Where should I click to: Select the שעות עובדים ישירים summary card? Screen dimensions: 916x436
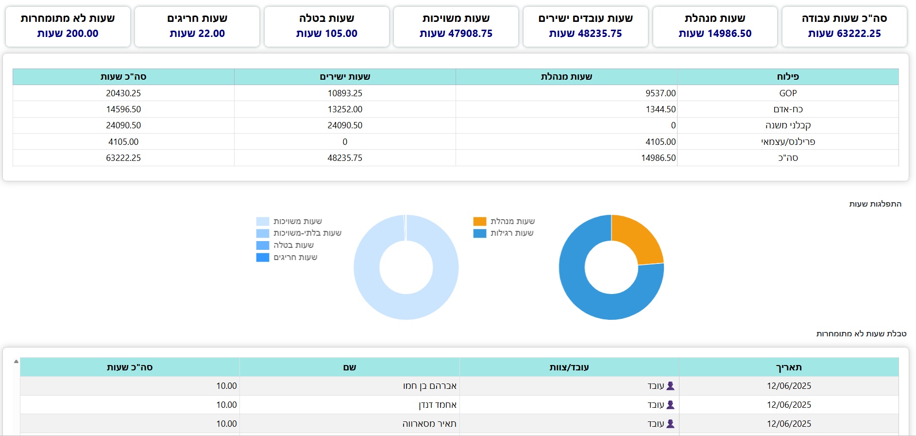(585, 27)
